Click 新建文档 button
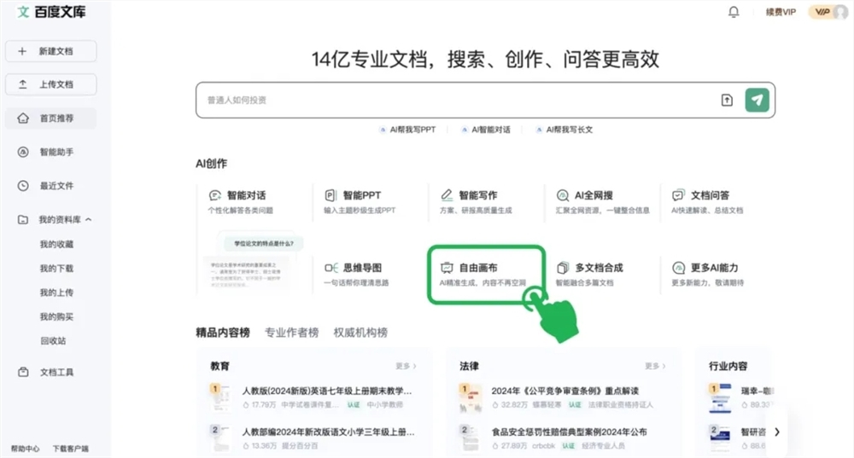The width and height of the screenshot is (854, 458). (x=50, y=51)
